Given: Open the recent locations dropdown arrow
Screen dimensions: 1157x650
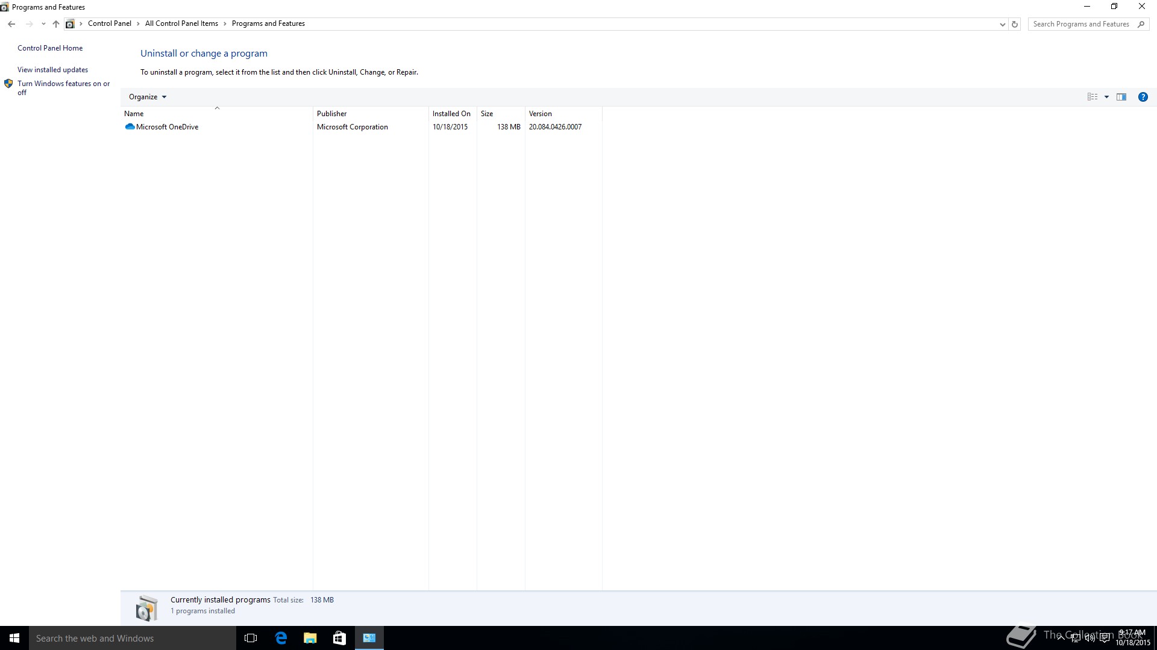Looking at the screenshot, I should (43, 24).
